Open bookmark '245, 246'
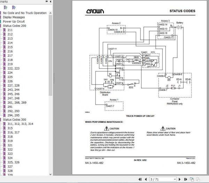Image resolution: width=209 pixels, height=183 pixels. coord(14,94)
